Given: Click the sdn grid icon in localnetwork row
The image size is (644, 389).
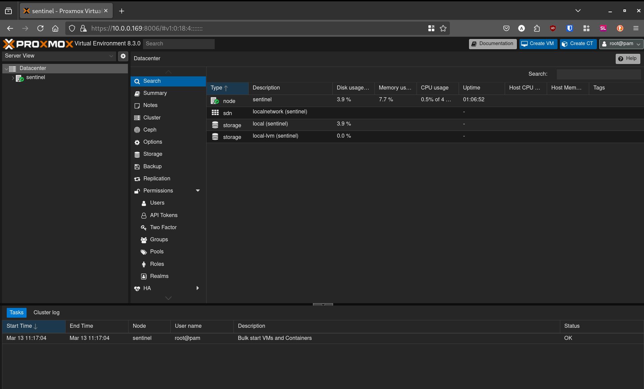Looking at the screenshot, I should point(215,112).
